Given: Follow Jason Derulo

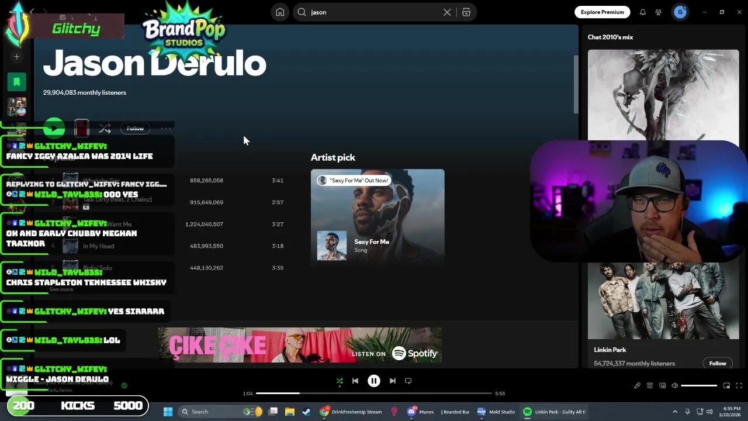Looking at the screenshot, I should 135,129.
